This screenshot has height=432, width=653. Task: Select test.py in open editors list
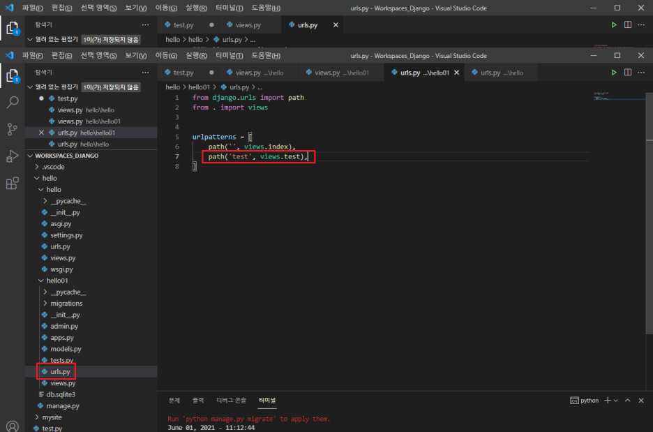coord(68,98)
